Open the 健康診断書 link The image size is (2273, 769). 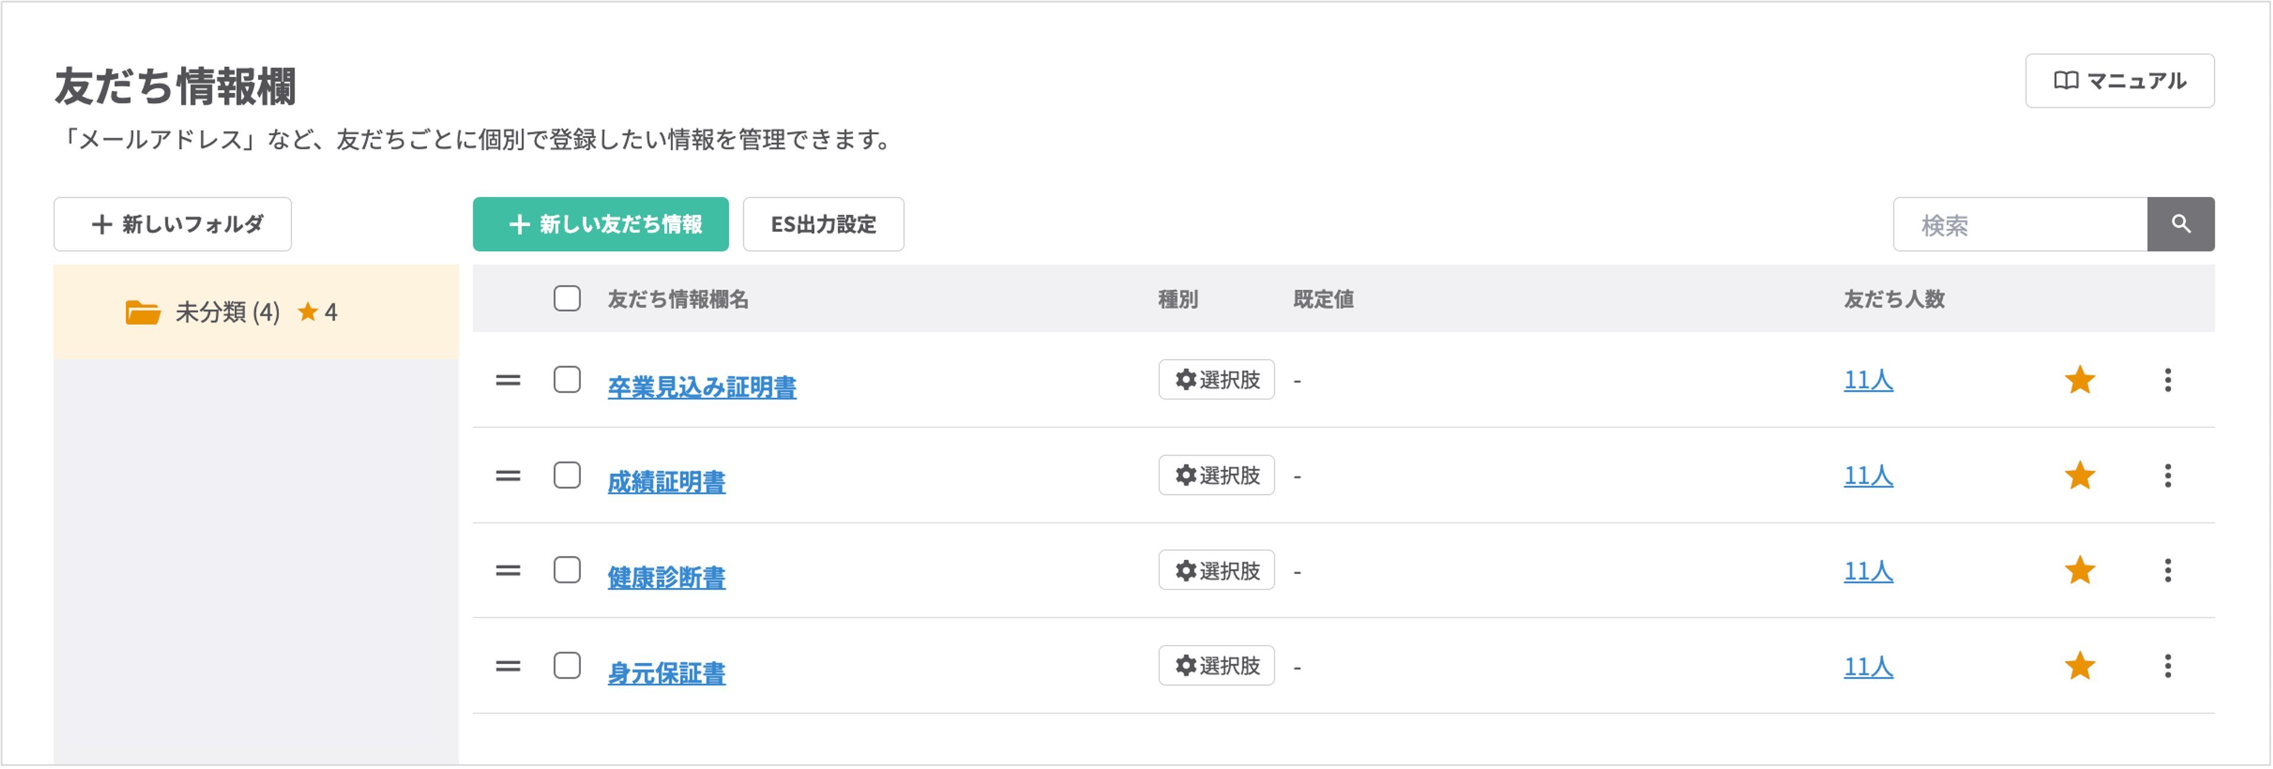(x=666, y=577)
